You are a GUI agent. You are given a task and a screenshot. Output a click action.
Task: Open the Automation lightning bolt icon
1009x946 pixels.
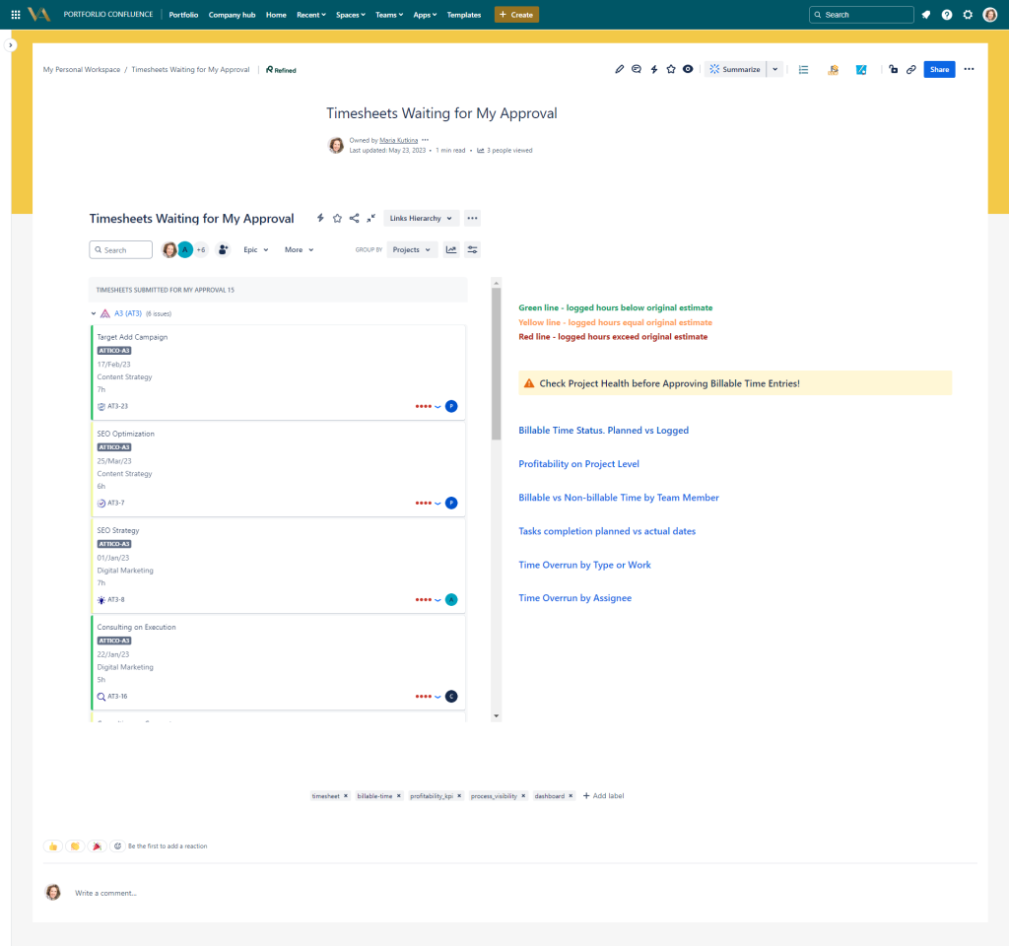click(653, 69)
